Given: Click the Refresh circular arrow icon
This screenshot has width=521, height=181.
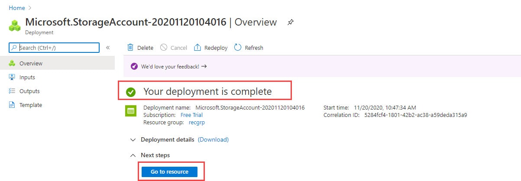Looking at the screenshot, I should coord(237,47).
